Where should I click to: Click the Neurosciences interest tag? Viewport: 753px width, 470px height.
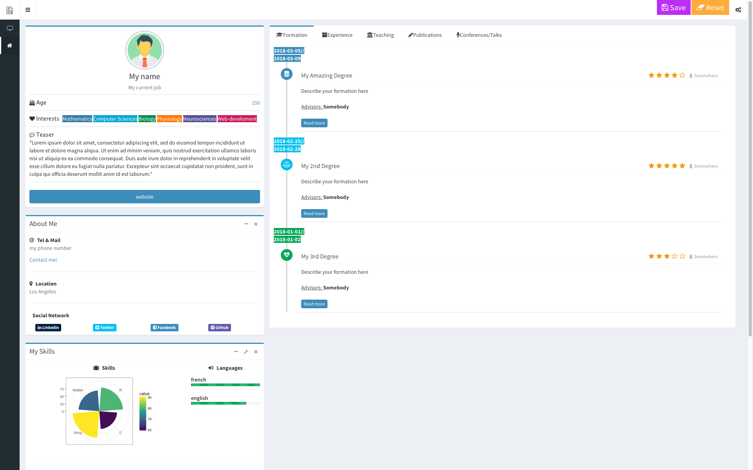[x=200, y=119]
